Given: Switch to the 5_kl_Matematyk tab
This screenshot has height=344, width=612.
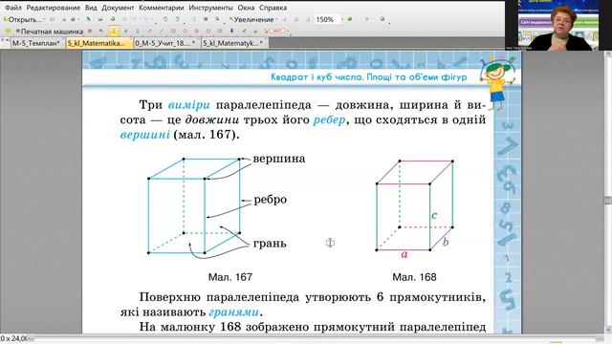Looking at the screenshot, I should [x=234, y=43].
